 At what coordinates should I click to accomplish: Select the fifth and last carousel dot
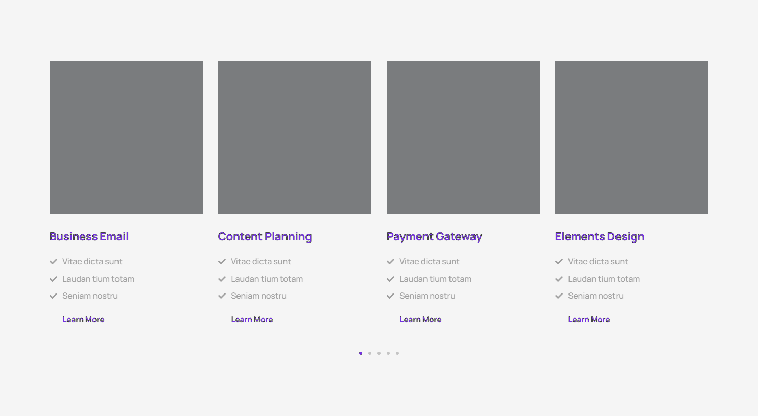[x=397, y=353]
